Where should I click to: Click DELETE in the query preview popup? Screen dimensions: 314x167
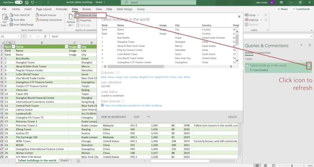[x=232, y=117]
